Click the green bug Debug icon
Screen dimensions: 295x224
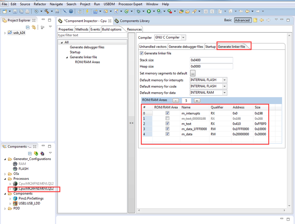(138, 11)
